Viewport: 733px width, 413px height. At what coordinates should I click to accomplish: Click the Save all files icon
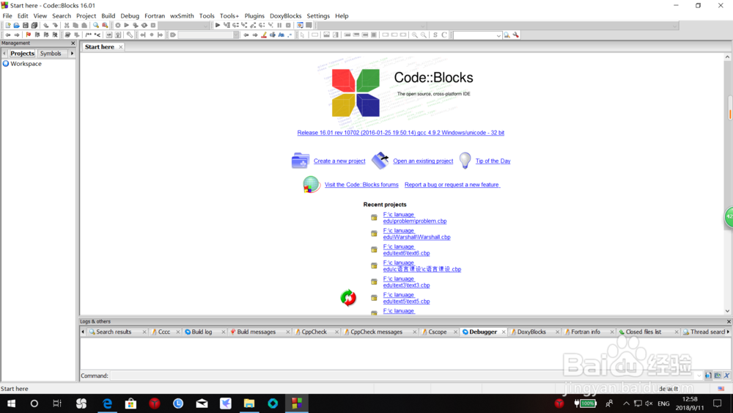(x=34, y=25)
